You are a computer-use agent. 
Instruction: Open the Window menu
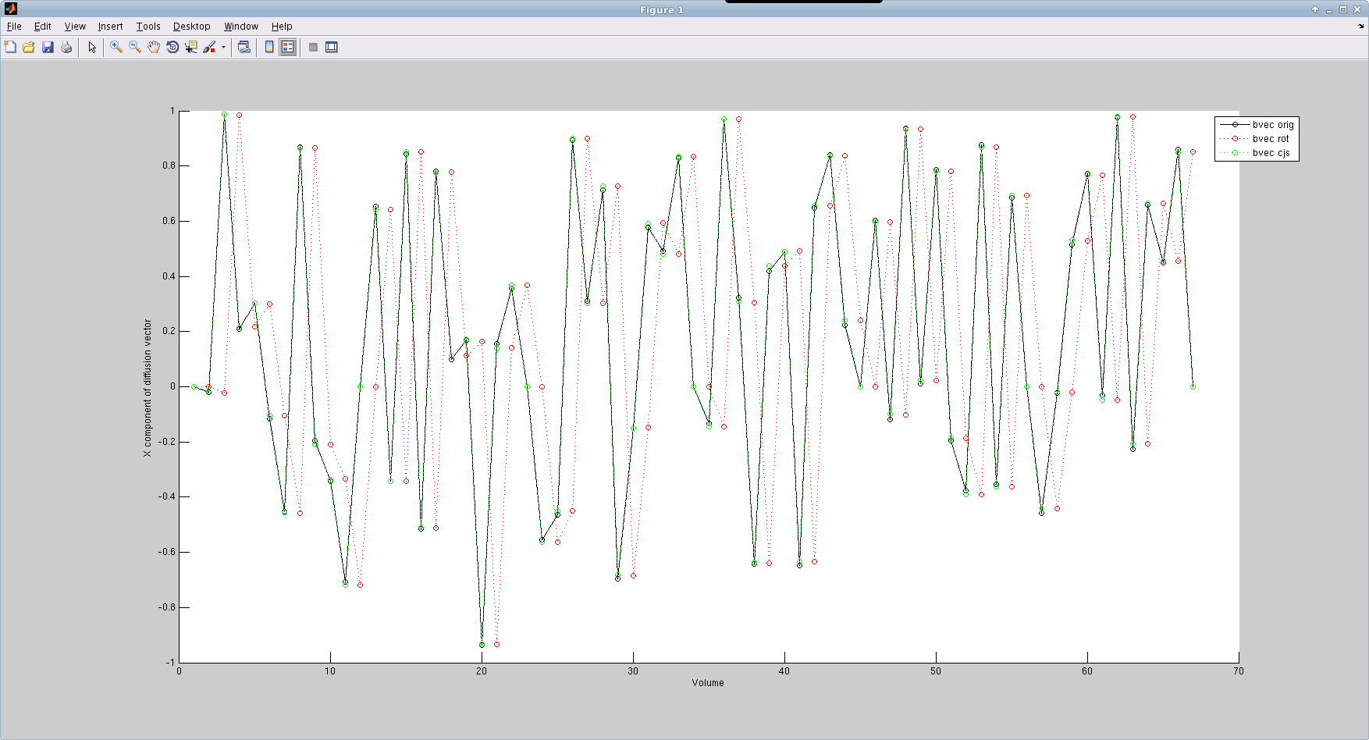click(x=241, y=26)
